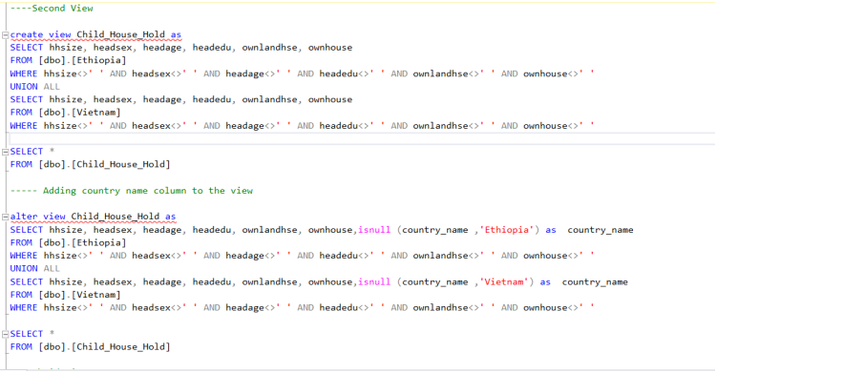Collapse the first SELECT * statement outline
The width and height of the screenshot is (843, 373).
click(6, 152)
